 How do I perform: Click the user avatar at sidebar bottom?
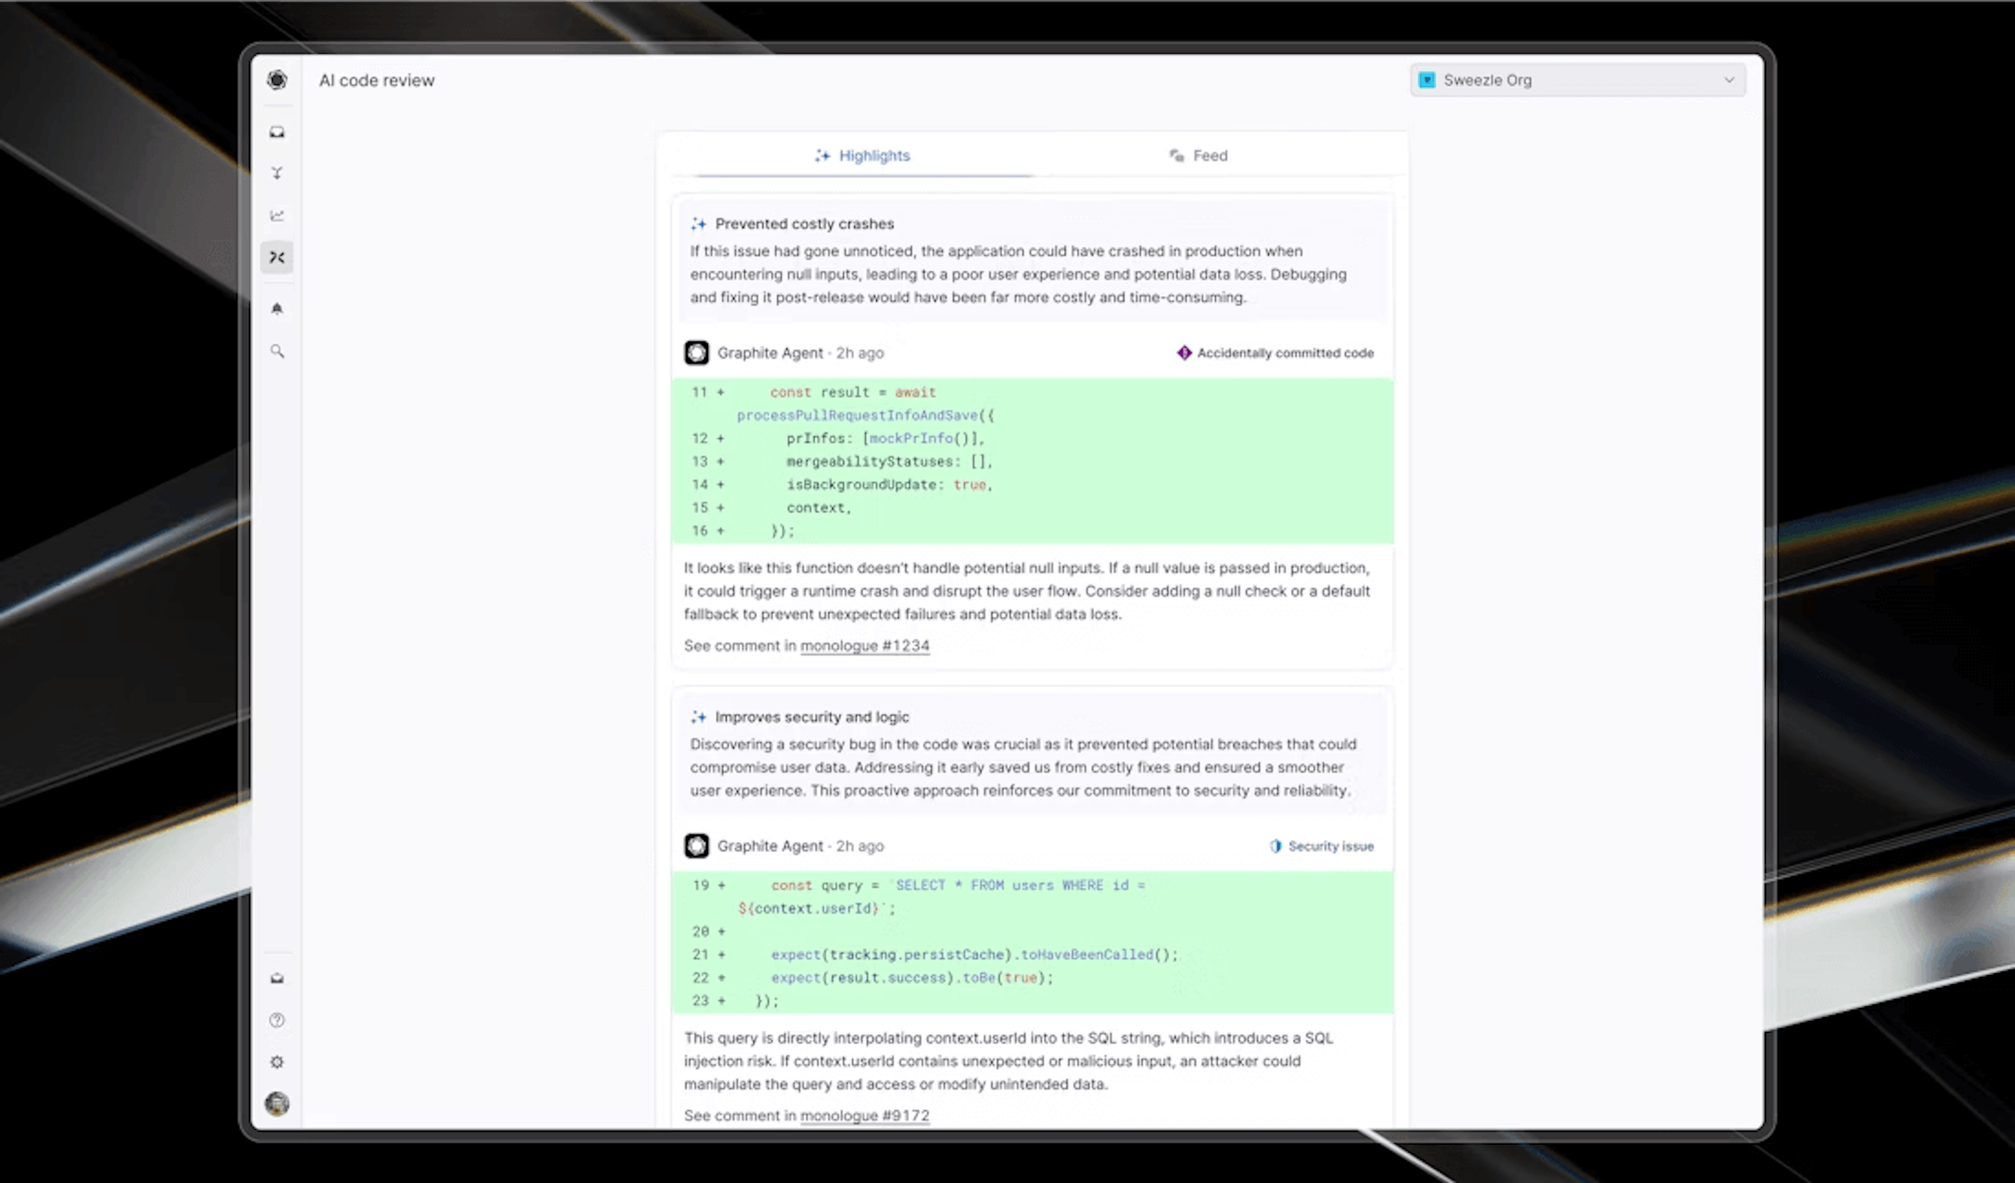278,1104
